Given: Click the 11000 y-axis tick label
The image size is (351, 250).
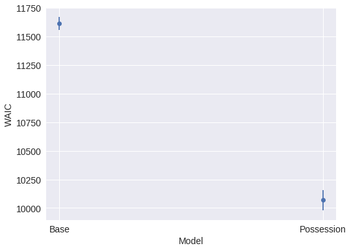Looking at the screenshot, I should pos(29,94).
